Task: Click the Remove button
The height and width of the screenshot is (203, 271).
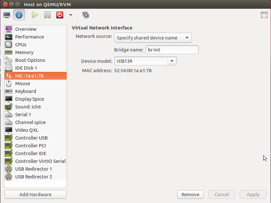Action: click(190, 195)
